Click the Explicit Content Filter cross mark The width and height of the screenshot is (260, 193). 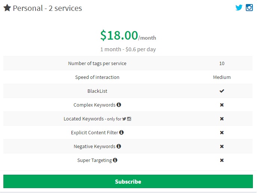(x=222, y=133)
